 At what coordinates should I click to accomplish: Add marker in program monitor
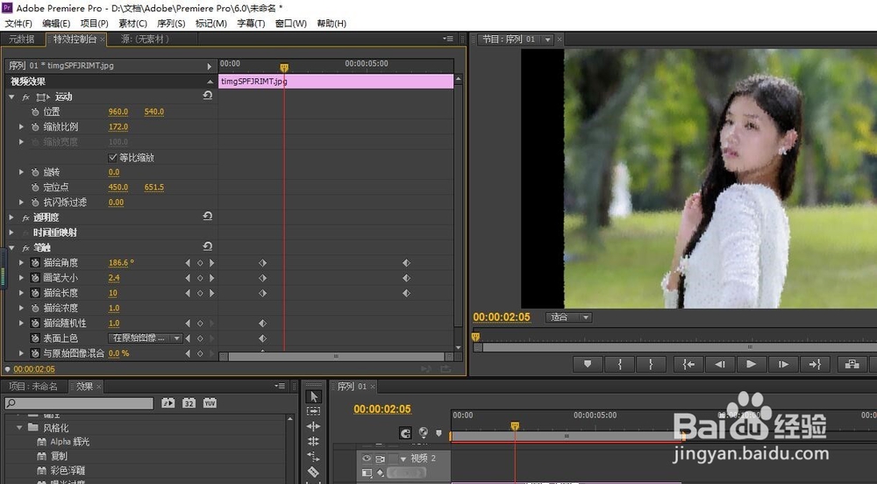click(588, 365)
